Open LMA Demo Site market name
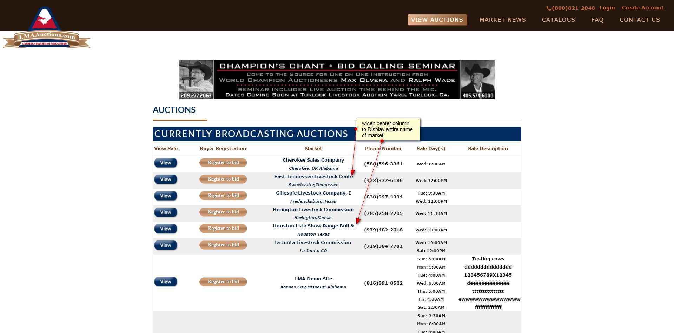674x333 pixels. (313, 279)
